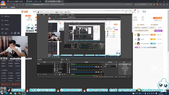This screenshot has width=169, height=95.
Task: Open File Explorer from the taskbar
Action: click(x=11, y=93)
